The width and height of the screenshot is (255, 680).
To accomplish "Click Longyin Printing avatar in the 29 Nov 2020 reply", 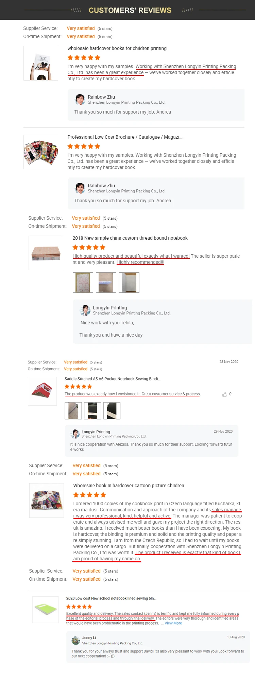I will pos(75,434).
